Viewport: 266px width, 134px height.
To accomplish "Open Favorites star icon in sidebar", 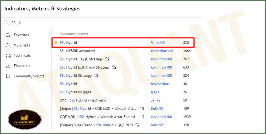I will click(x=8, y=35).
